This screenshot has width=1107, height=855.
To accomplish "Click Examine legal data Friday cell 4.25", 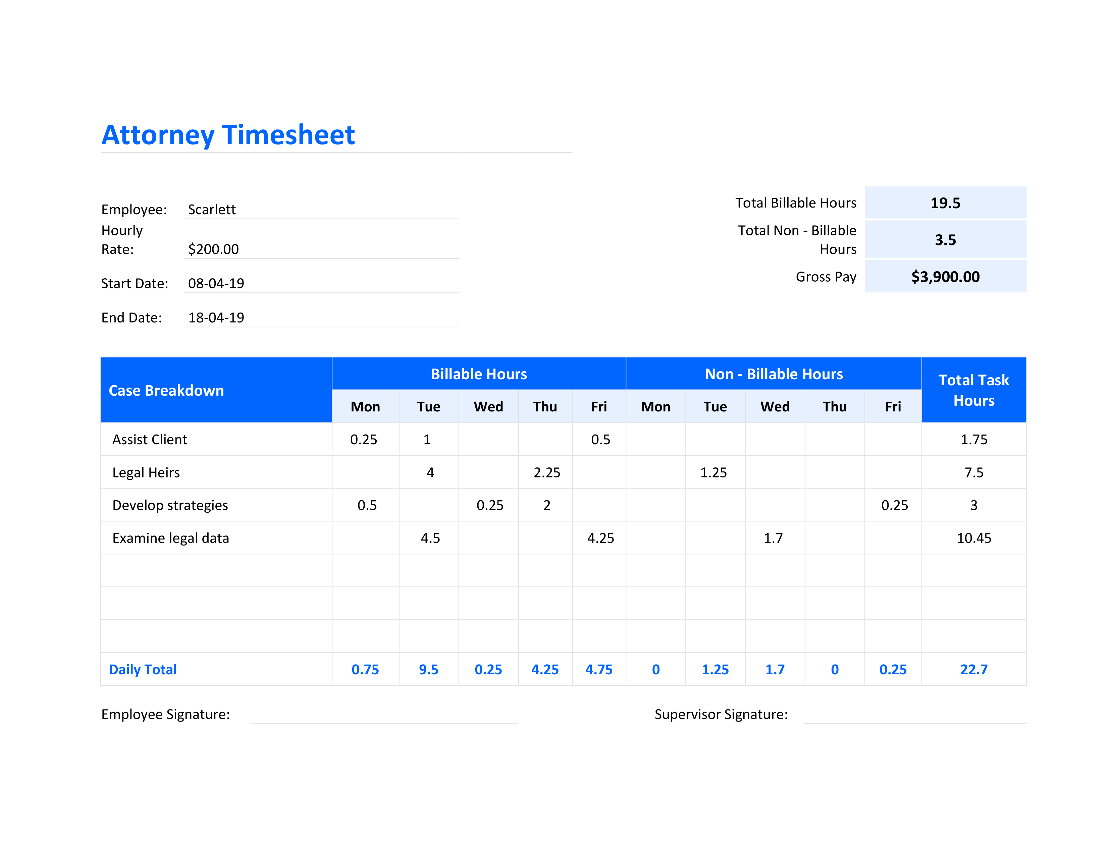I will (x=599, y=538).
